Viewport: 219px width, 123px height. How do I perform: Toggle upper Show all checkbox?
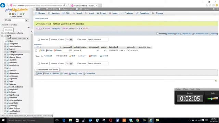pyautogui.click(x=39, y=40)
